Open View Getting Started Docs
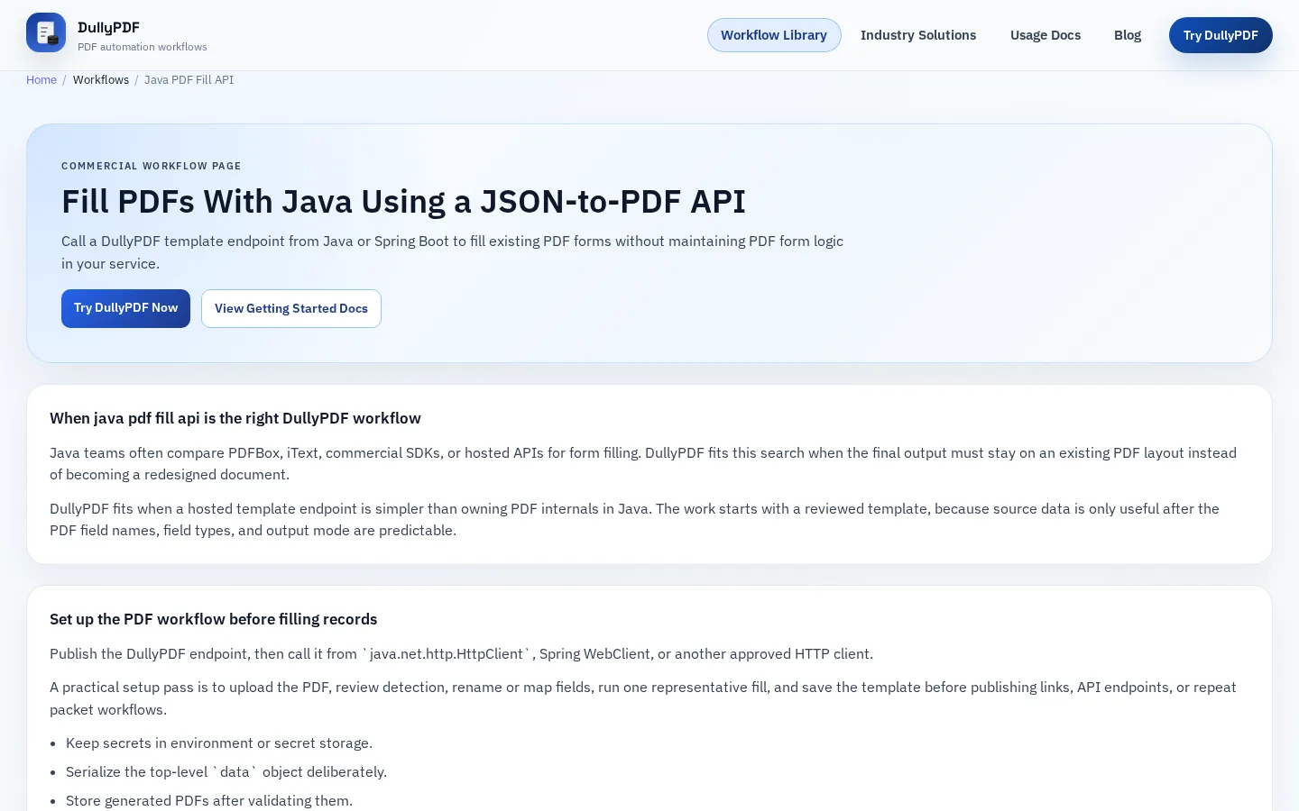This screenshot has height=811, width=1299. (x=291, y=308)
